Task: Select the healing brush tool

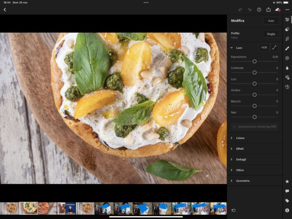Action: pyautogui.click(x=287, y=49)
